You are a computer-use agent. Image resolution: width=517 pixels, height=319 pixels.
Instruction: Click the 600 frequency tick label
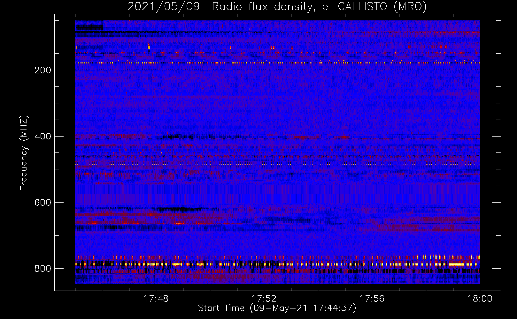pos(43,203)
